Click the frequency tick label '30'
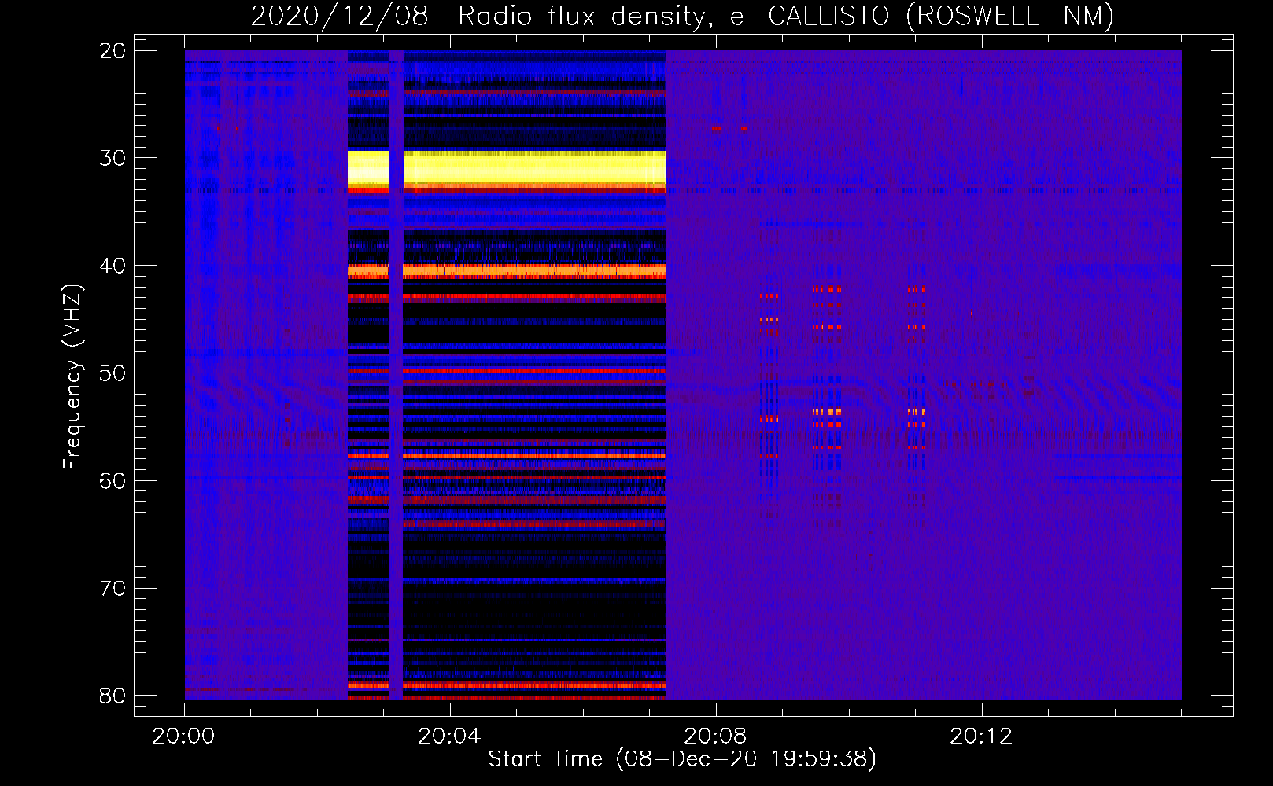1273x786 pixels. [x=113, y=158]
